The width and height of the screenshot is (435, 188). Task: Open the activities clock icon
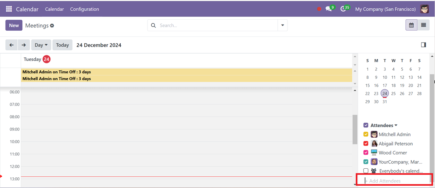pyautogui.click(x=343, y=9)
